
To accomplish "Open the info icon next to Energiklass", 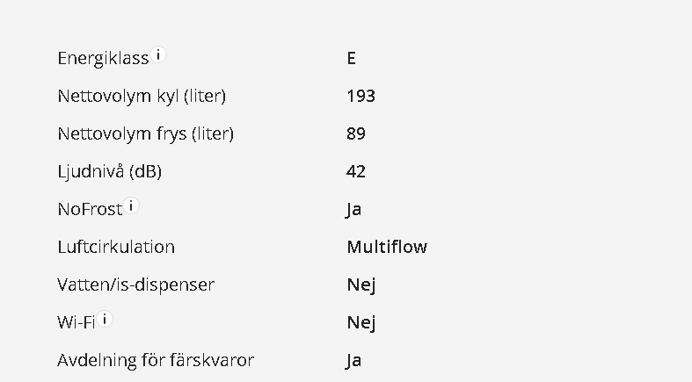I will [x=158, y=55].
